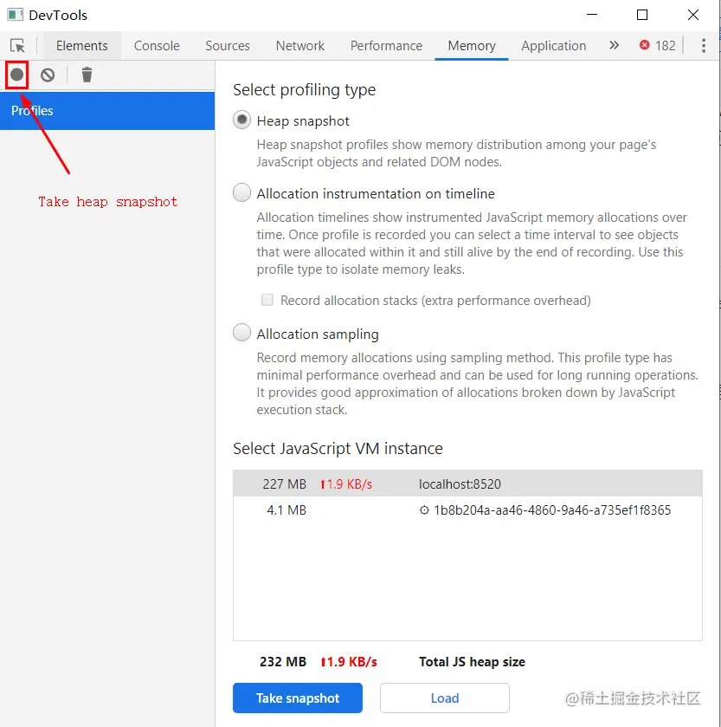Open the Network tab
The image size is (721, 727).
coord(300,45)
